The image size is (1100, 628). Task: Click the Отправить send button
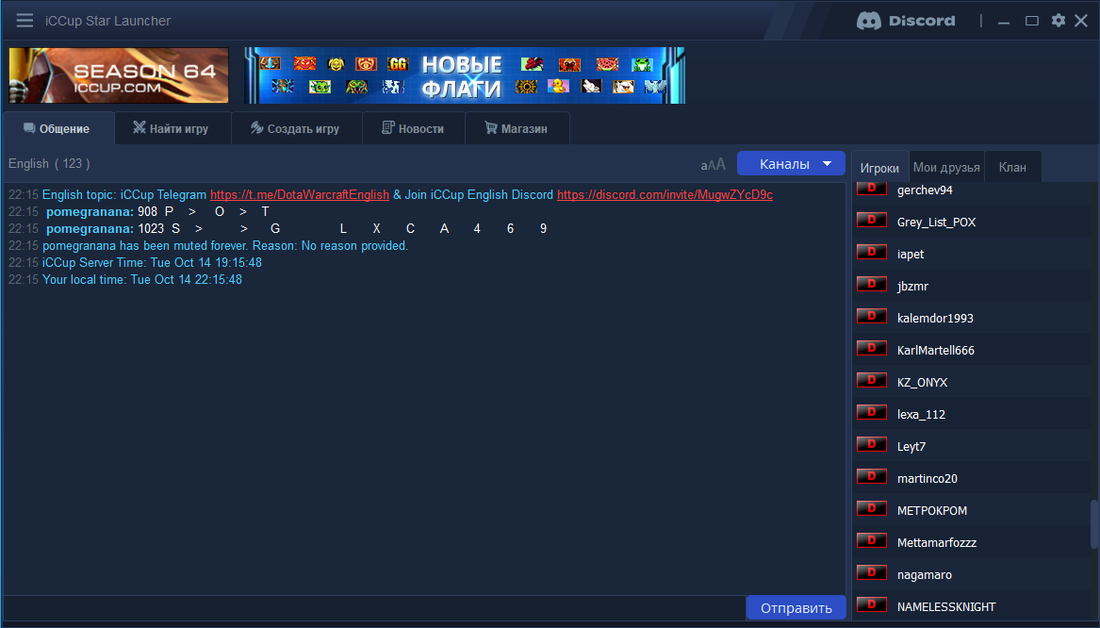796,607
